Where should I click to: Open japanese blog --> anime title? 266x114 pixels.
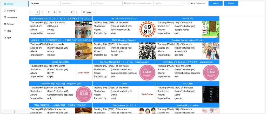188,105
